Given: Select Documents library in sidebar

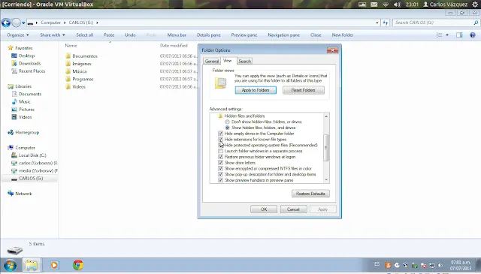Looking at the screenshot, I should click(x=30, y=94).
